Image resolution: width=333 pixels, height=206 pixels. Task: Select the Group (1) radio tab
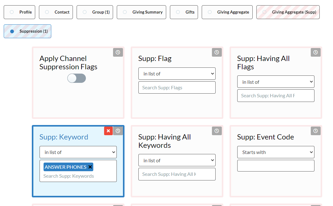(95, 12)
